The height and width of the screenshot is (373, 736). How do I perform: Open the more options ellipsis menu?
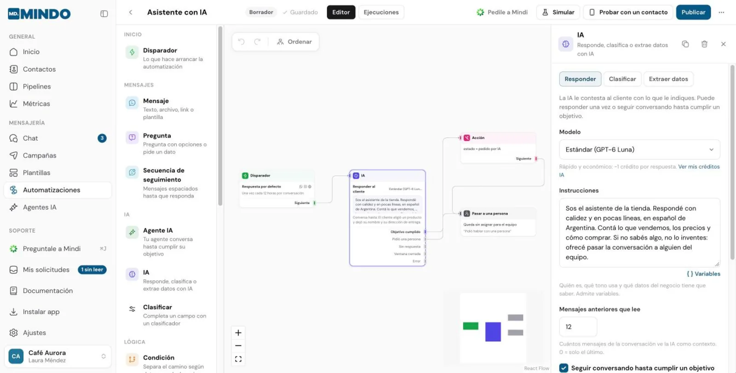[721, 12]
